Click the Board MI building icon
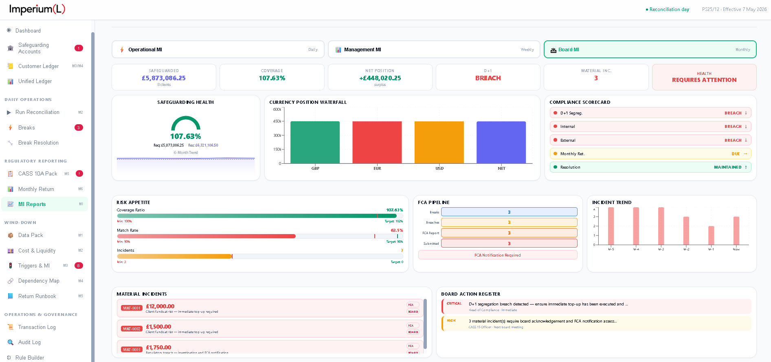Viewport: 771px width, 362px height. [x=554, y=50]
